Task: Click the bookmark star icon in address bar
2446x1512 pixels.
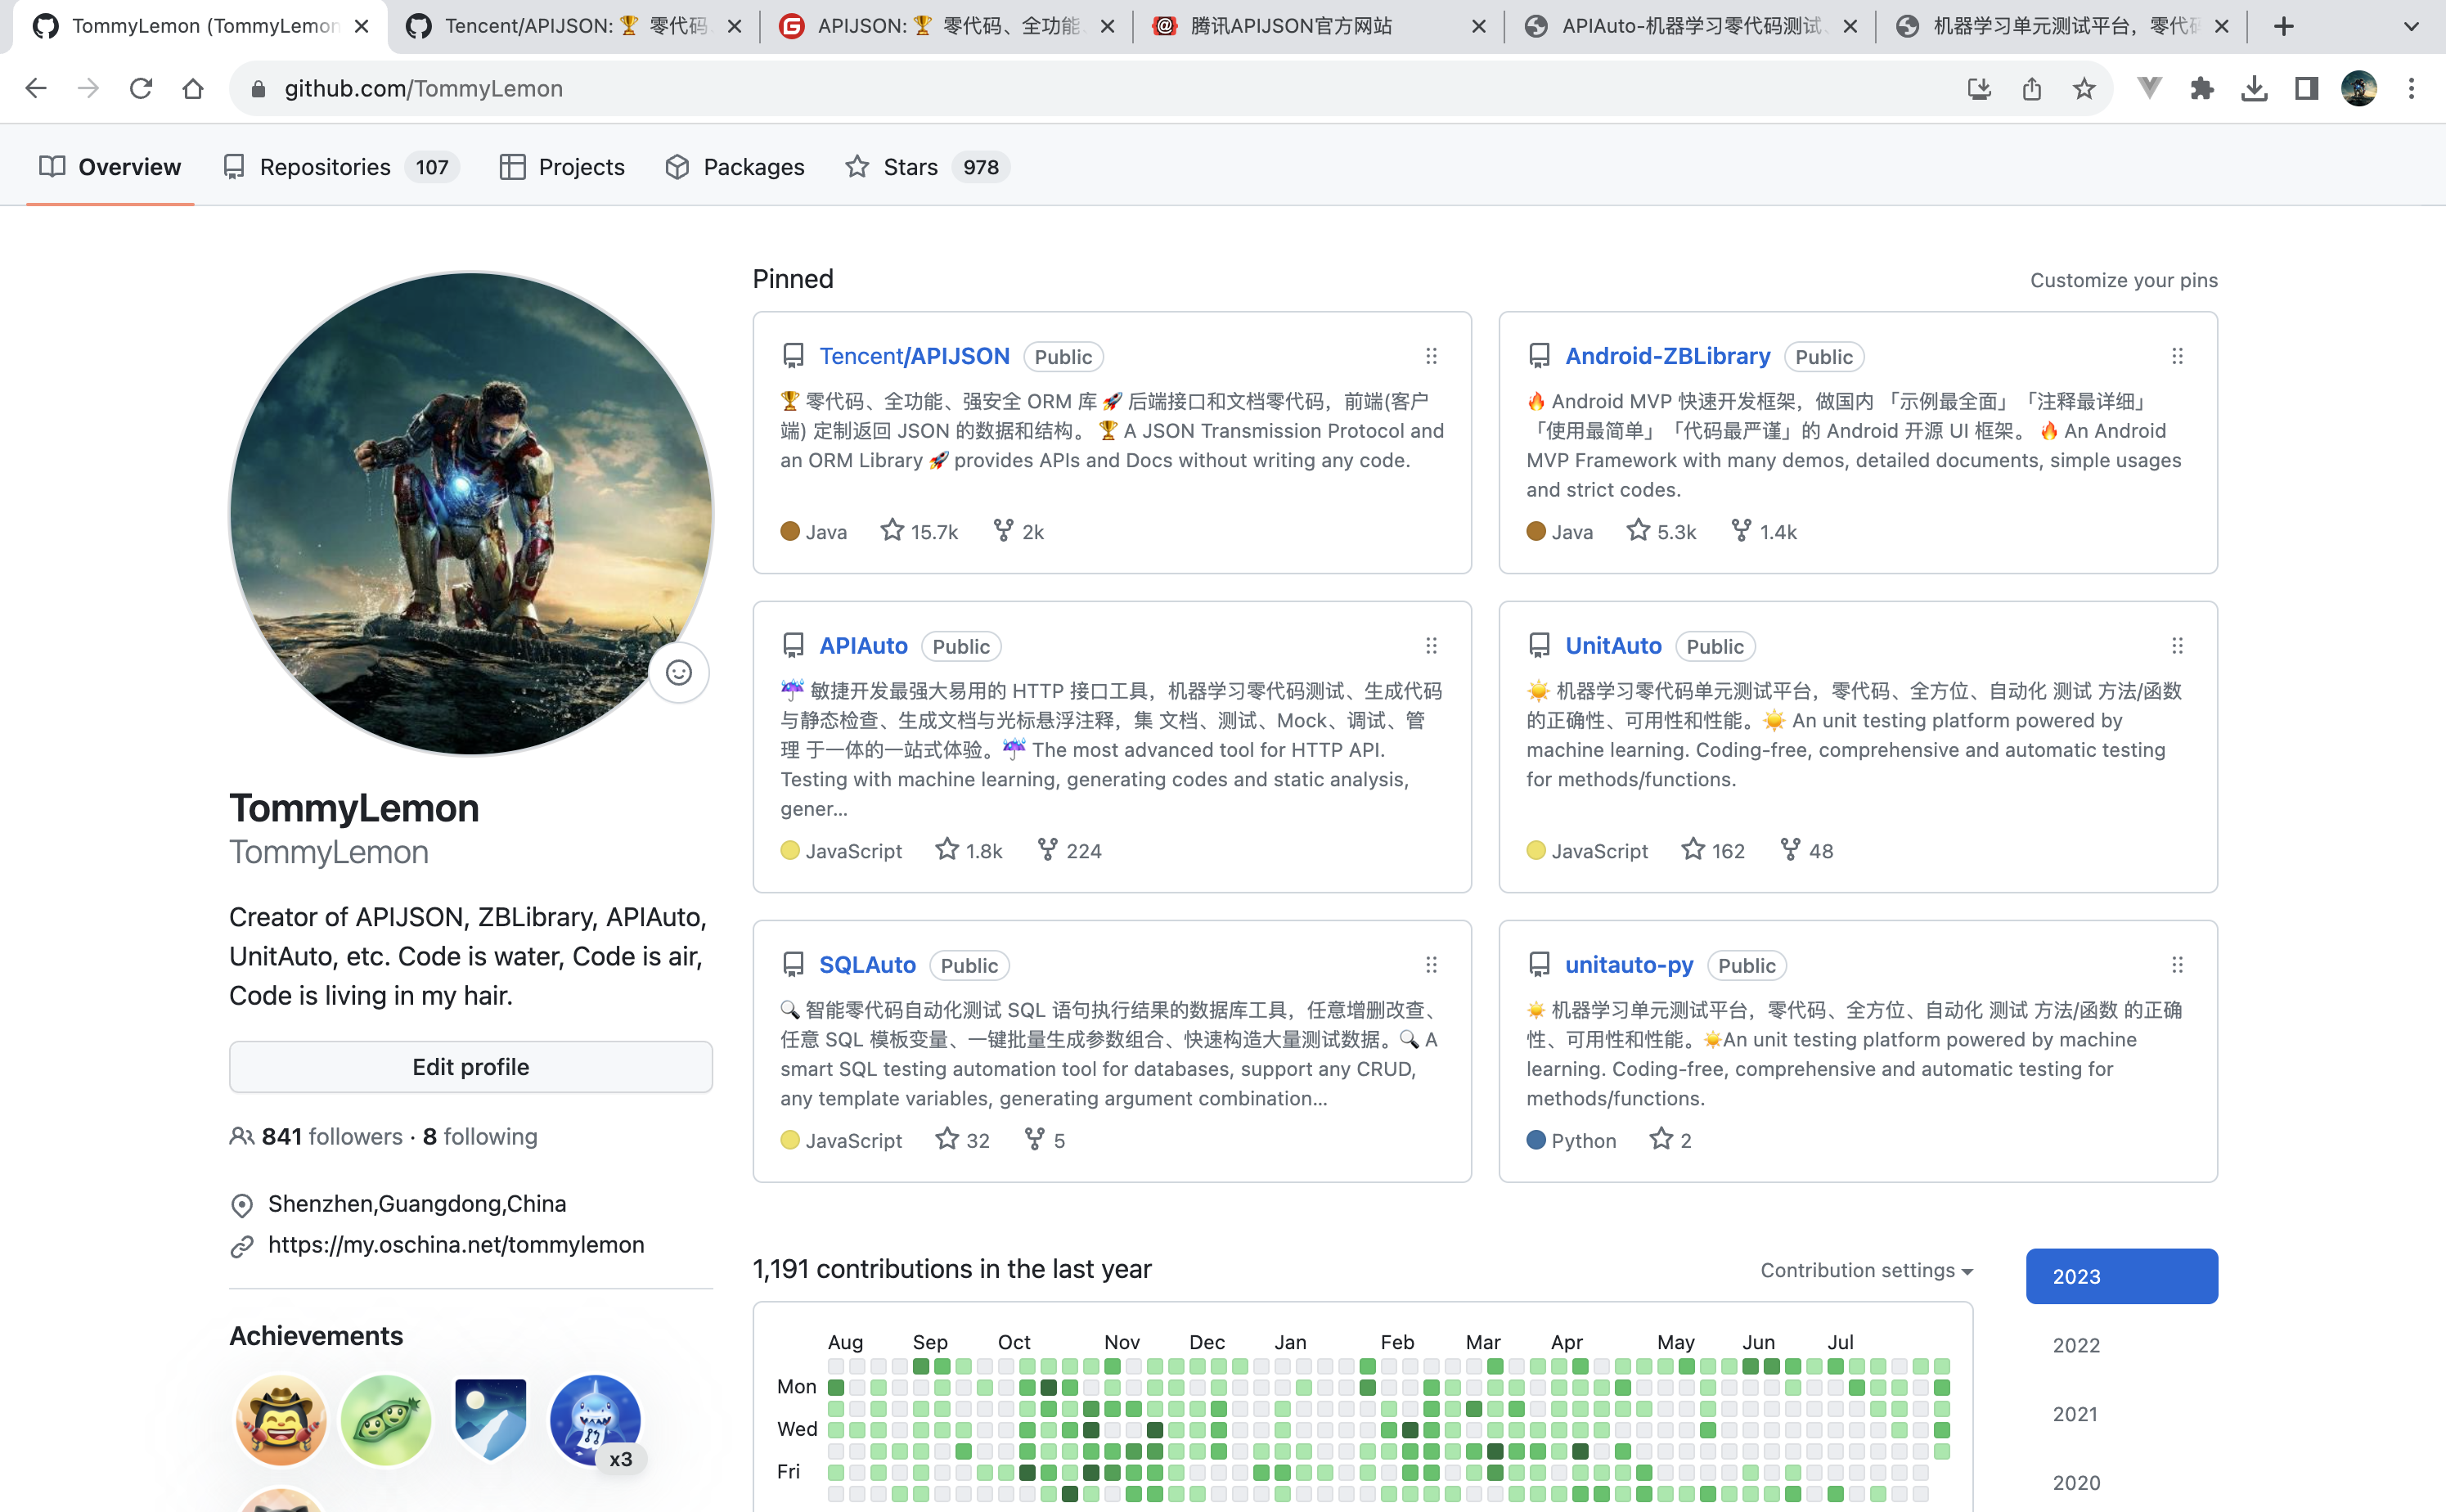Action: (2083, 89)
